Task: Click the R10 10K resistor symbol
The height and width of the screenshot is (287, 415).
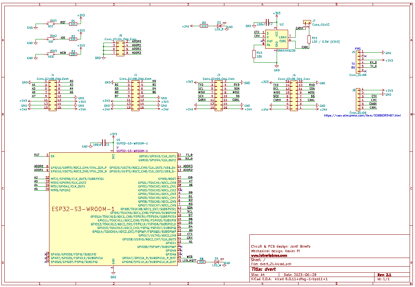Action: coord(254,54)
